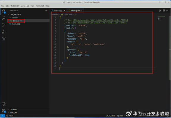
Task: Click the "kind": "build" line
Action: (79, 52)
